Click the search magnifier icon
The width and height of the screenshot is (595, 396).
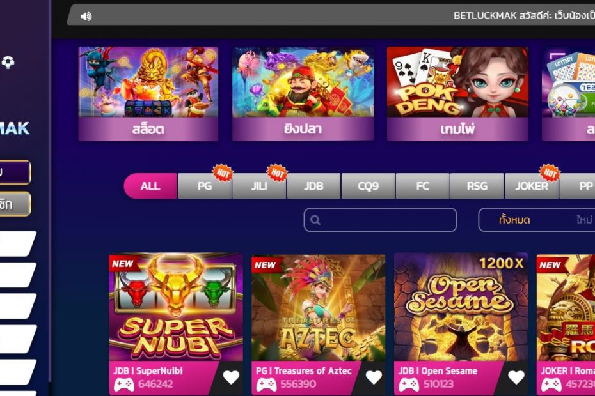[315, 220]
